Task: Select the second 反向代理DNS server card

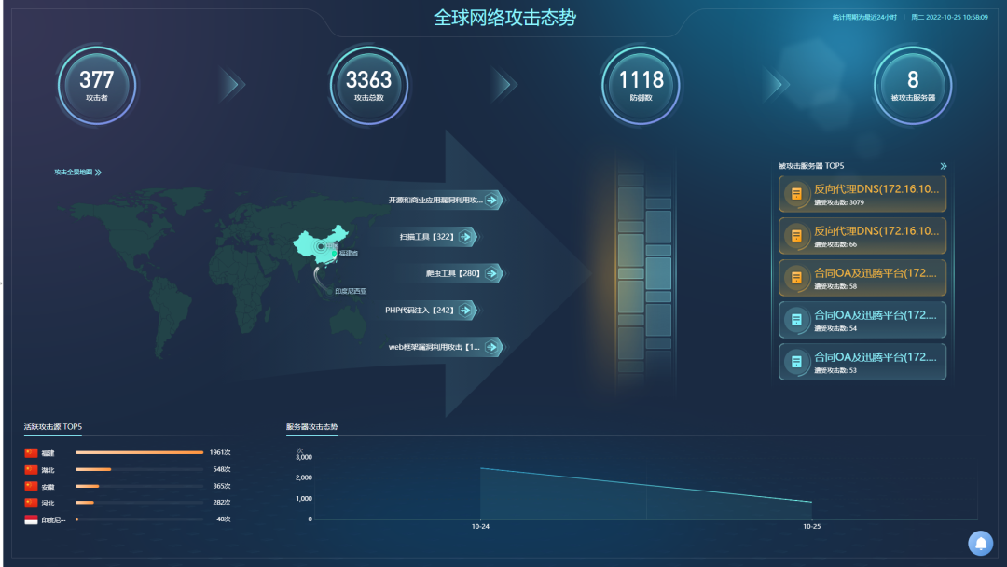Action: (862, 235)
